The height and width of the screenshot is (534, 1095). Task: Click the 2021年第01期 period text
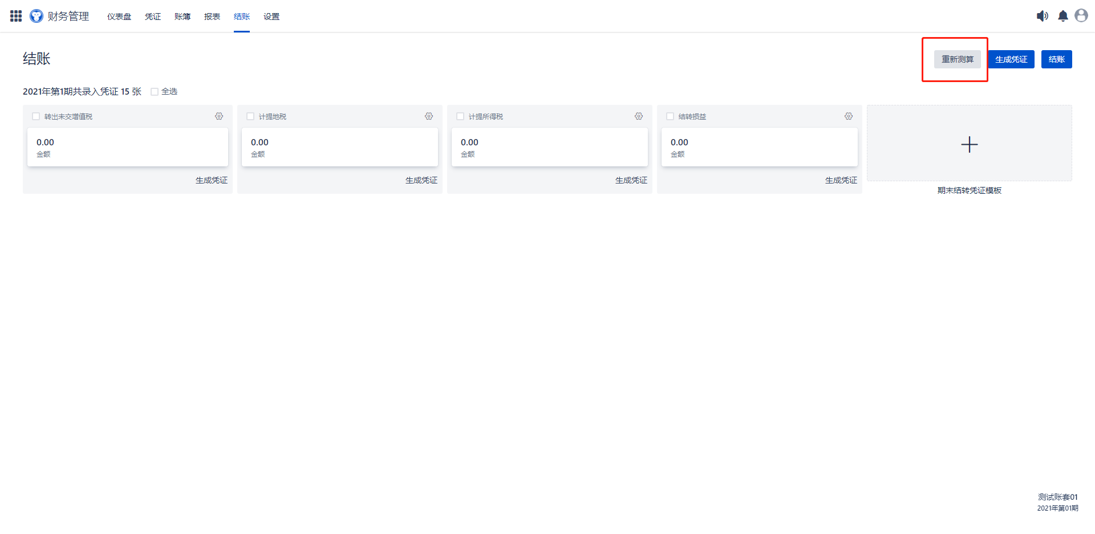click(x=1058, y=508)
